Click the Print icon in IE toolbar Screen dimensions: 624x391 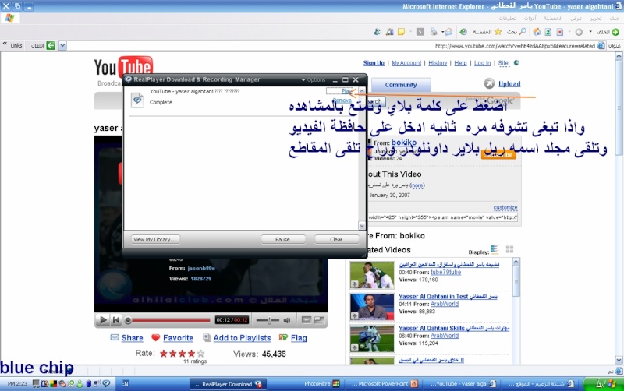434,32
